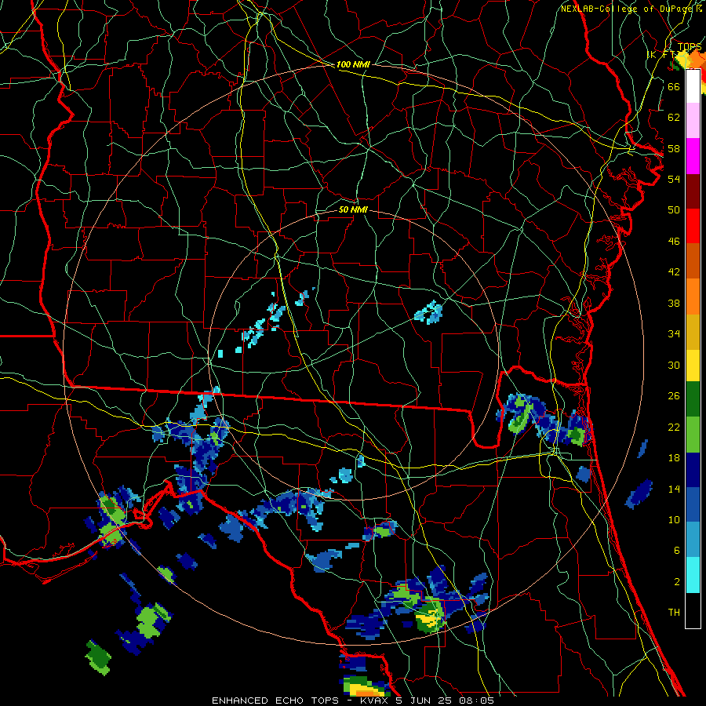Click the "100 NMI" range ring label
The width and height of the screenshot is (706, 706).
(353, 64)
